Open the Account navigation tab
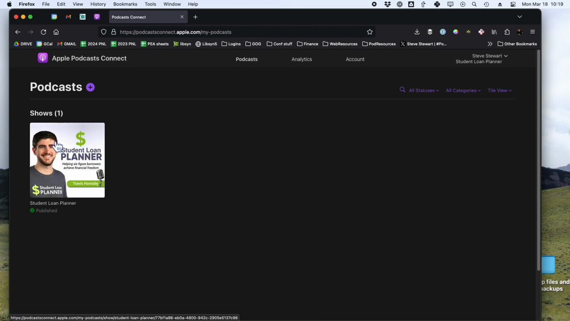Image resolution: width=570 pixels, height=321 pixels. click(x=355, y=59)
